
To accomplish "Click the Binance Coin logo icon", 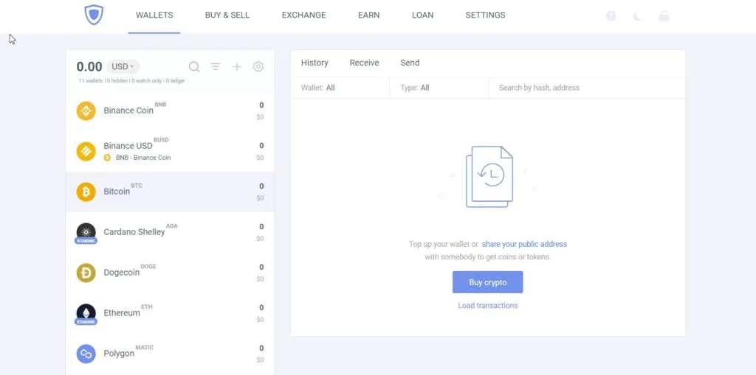I will (86, 111).
